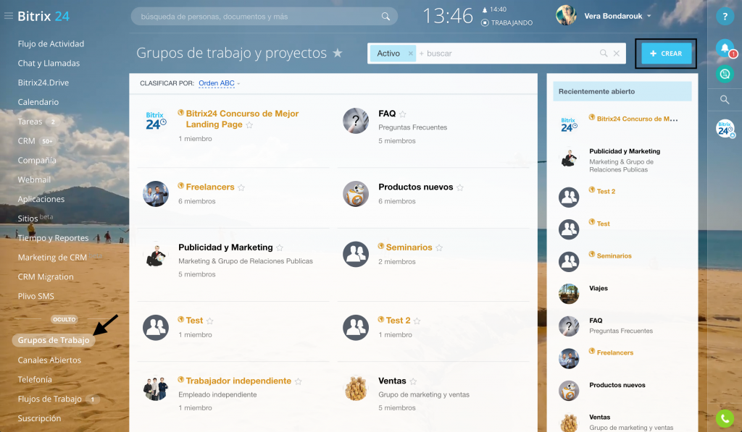Open Publicidad y Marketing in recently opened
This screenshot has height=432, width=742.
[x=625, y=151]
